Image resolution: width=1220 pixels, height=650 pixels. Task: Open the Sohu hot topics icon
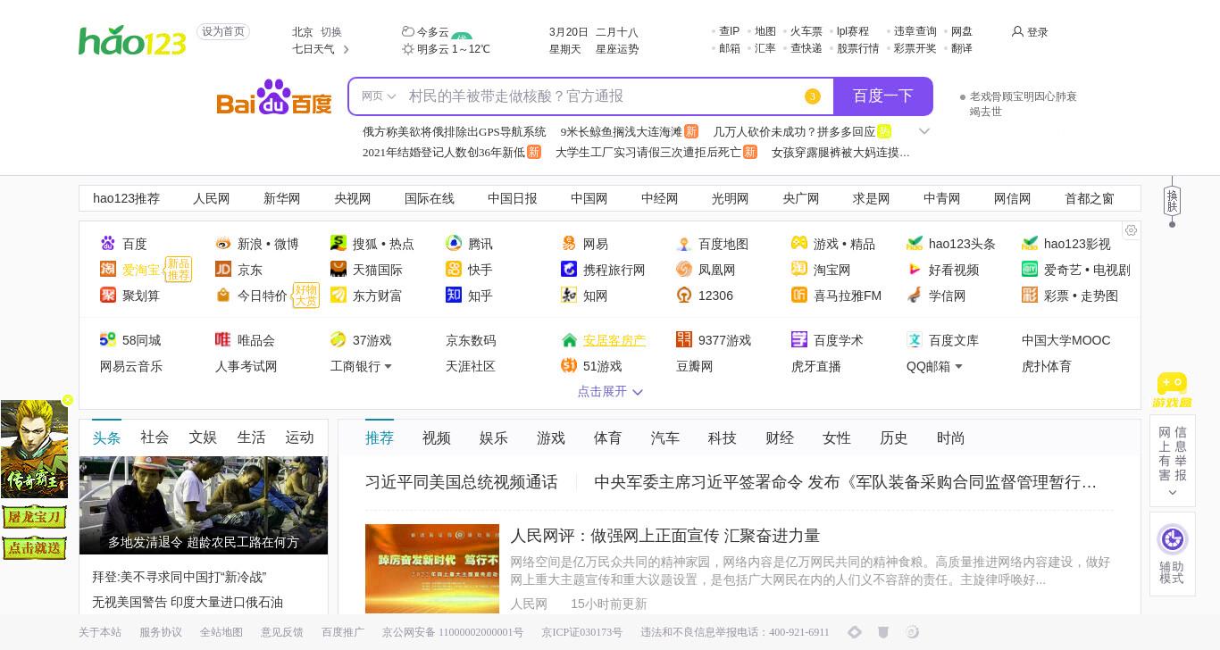click(338, 243)
